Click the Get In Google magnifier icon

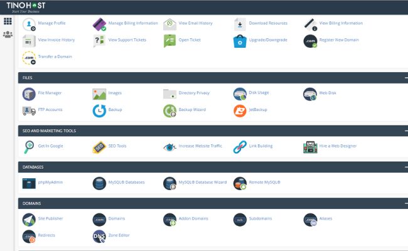[x=29, y=147]
